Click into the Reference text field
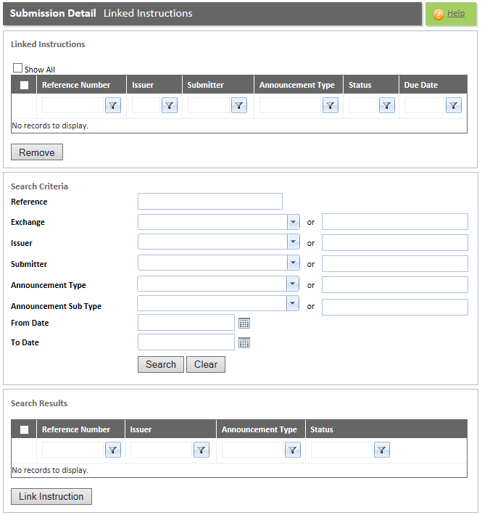 coord(209,202)
